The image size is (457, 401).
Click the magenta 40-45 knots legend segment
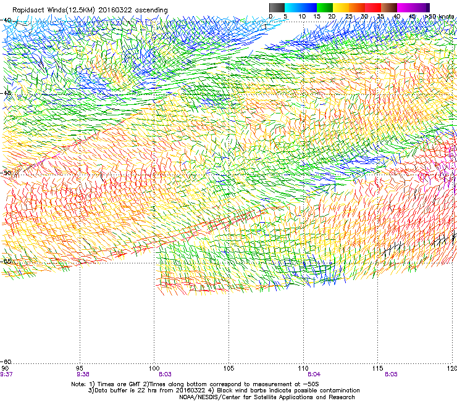pyautogui.click(x=405, y=7)
